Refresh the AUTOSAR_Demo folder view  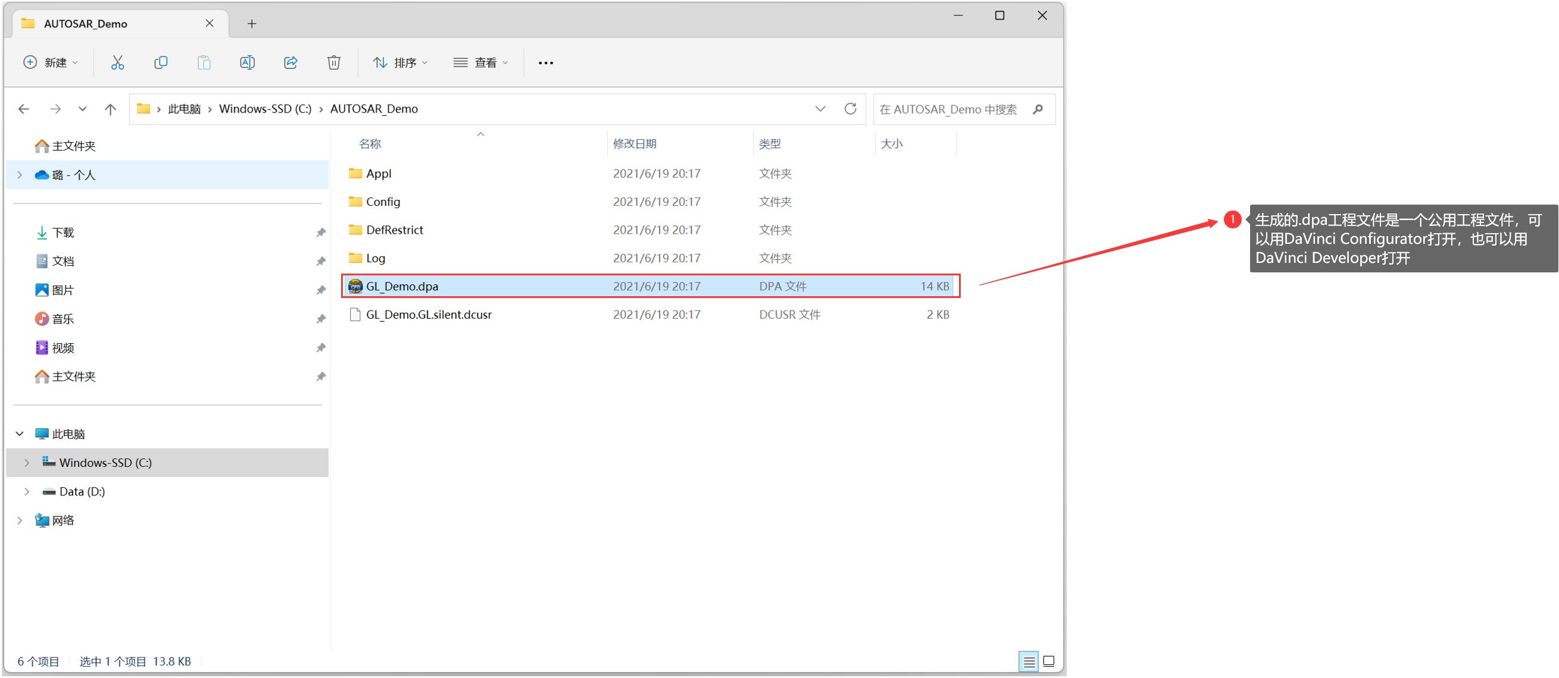pyautogui.click(x=850, y=109)
